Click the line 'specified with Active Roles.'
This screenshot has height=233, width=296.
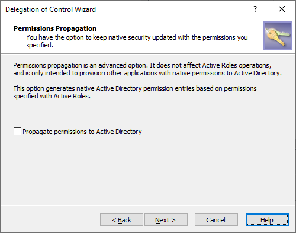point(52,96)
